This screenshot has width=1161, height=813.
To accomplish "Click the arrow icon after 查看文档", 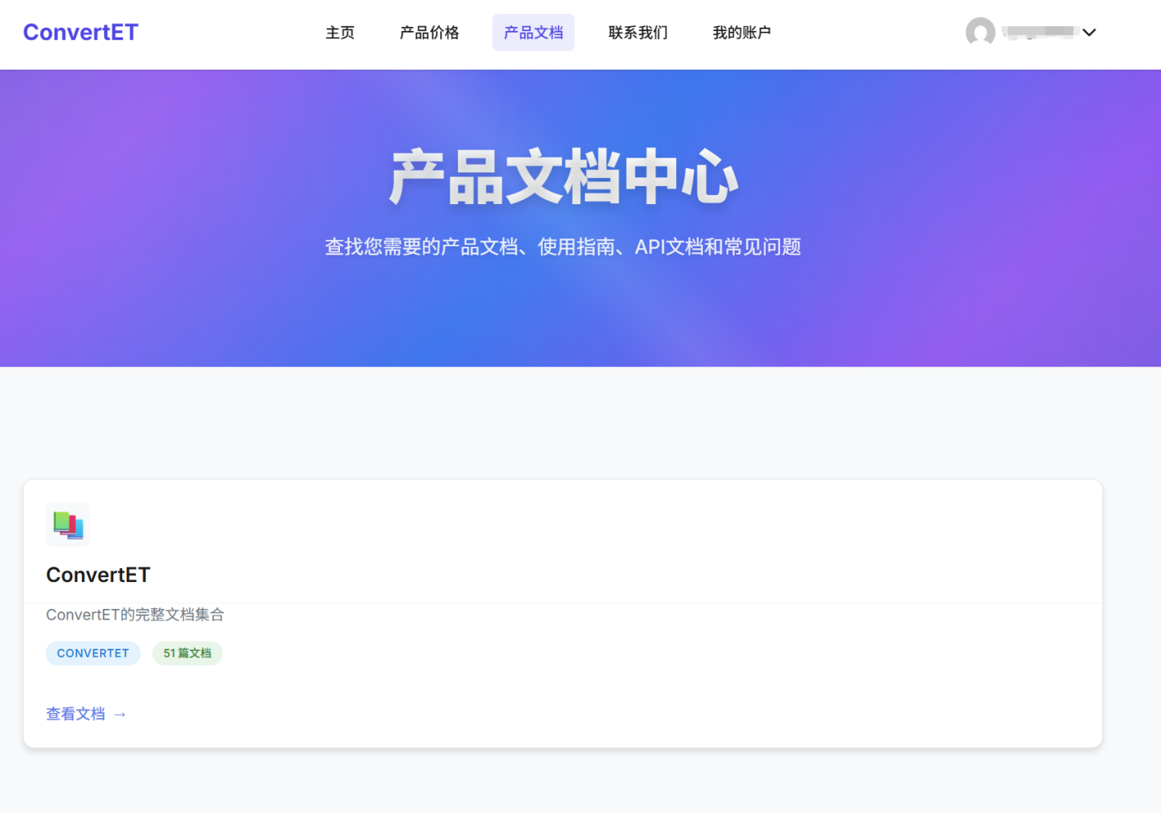I will [x=120, y=715].
